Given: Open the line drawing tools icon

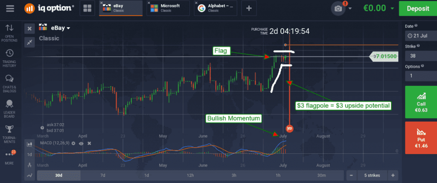Looking at the screenshot, I should point(29,175).
